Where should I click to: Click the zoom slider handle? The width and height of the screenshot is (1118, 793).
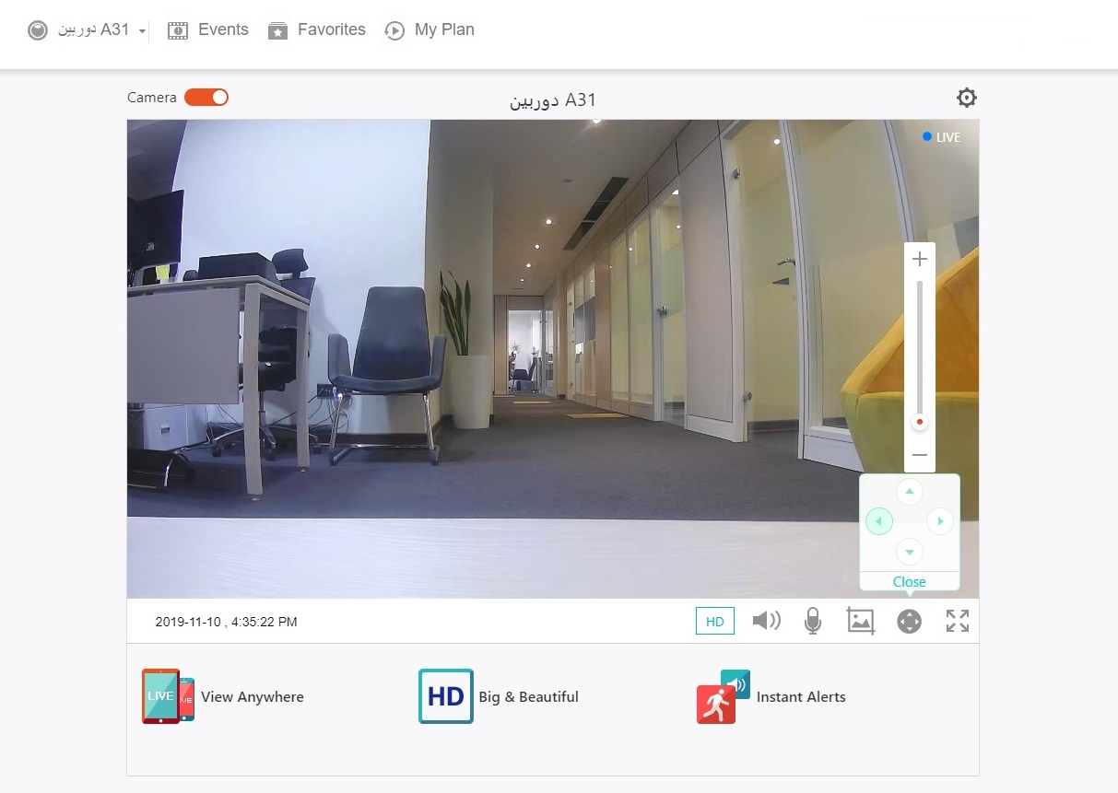pyautogui.click(x=919, y=422)
